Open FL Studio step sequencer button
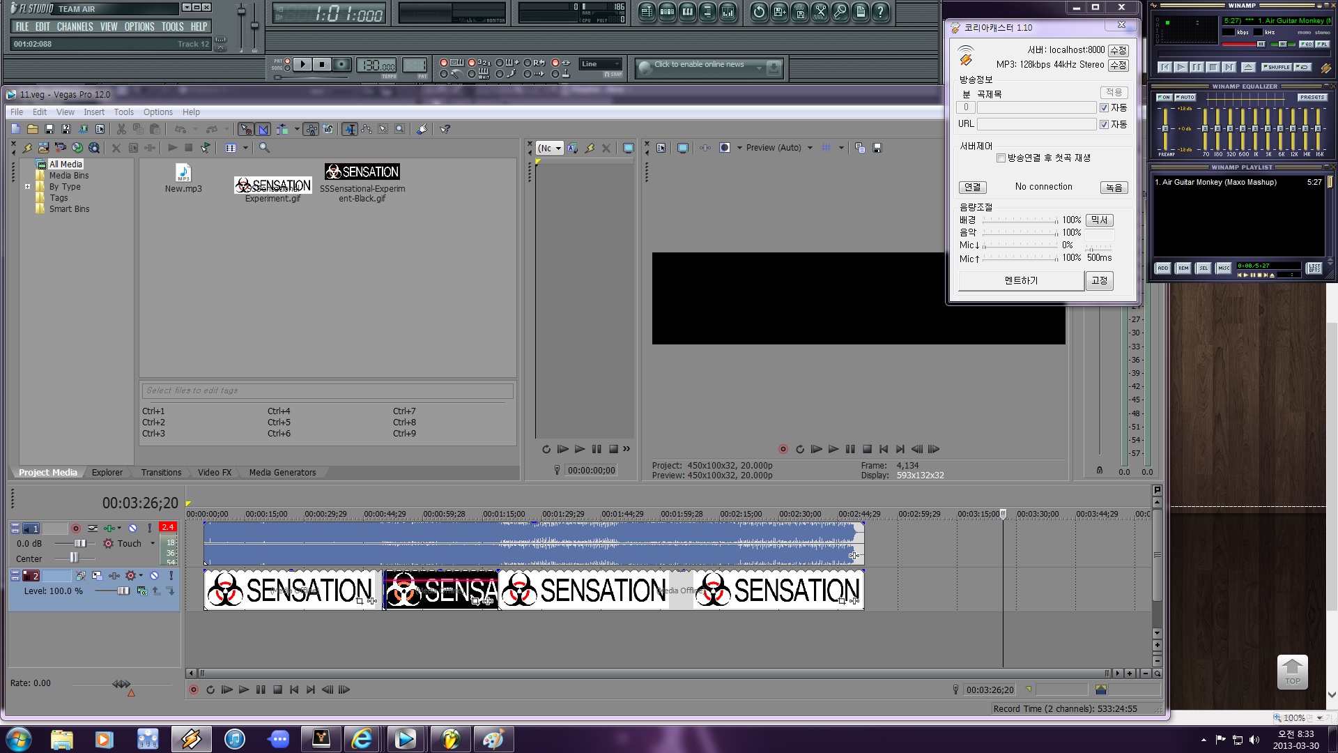This screenshot has height=753, width=1338. point(667,11)
